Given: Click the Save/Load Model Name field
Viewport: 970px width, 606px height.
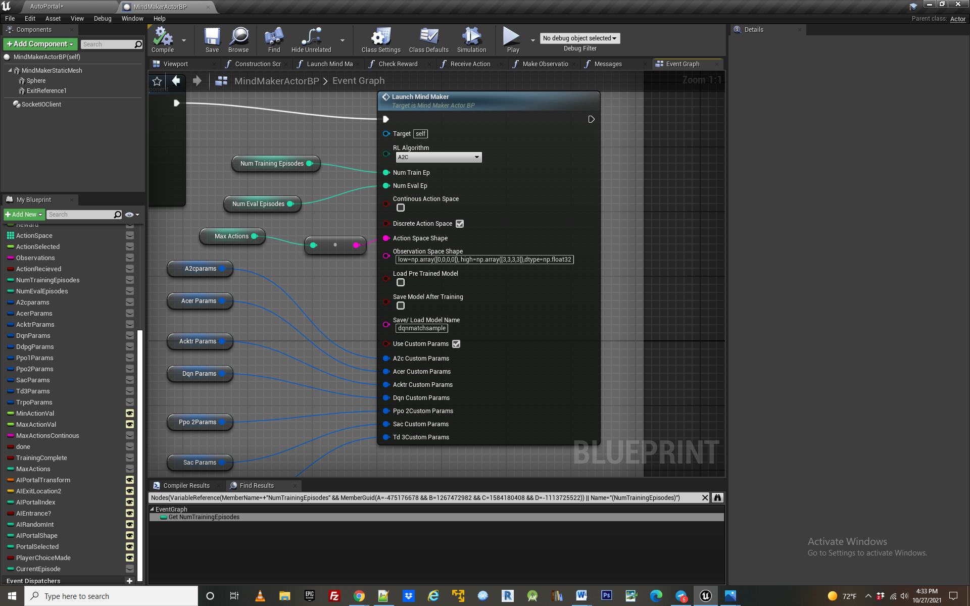Looking at the screenshot, I should click(x=422, y=328).
